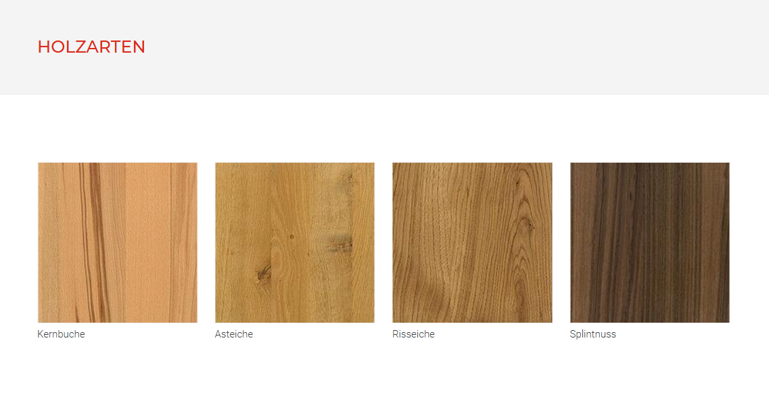The image size is (769, 403).
Task: Pick the lightest peach-toned wood swatch
Action: pyautogui.click(x=118, y=242)
